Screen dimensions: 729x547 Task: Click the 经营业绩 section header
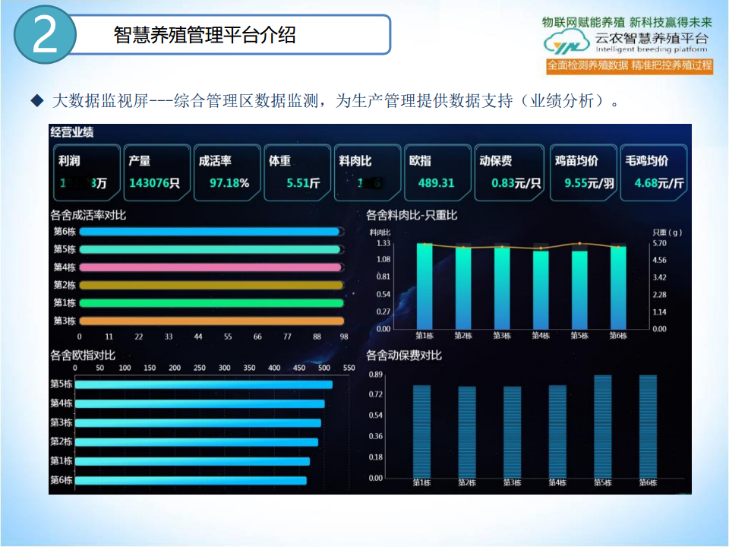pos(72,132)
